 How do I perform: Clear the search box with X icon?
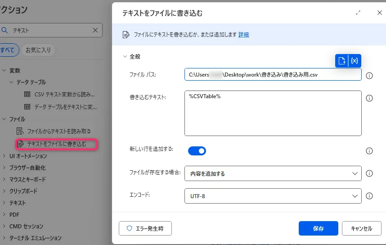95,30
